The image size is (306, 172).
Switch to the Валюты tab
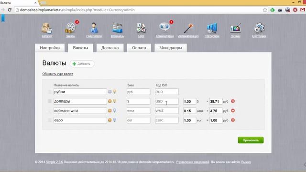point(80,48)
